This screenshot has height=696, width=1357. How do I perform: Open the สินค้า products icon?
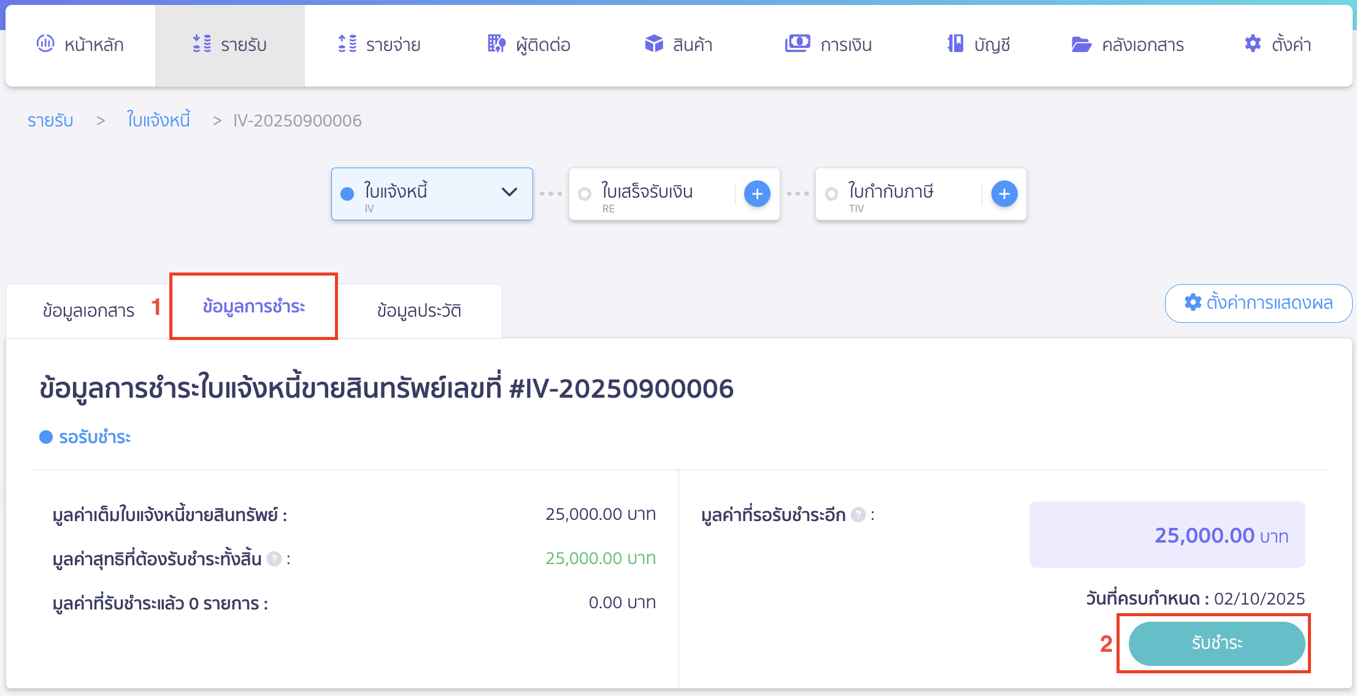654,44
